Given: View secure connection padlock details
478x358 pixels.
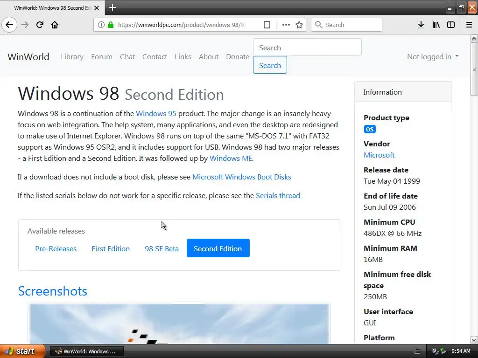Looking at the screenshot, I should click(x=110, y=25).
